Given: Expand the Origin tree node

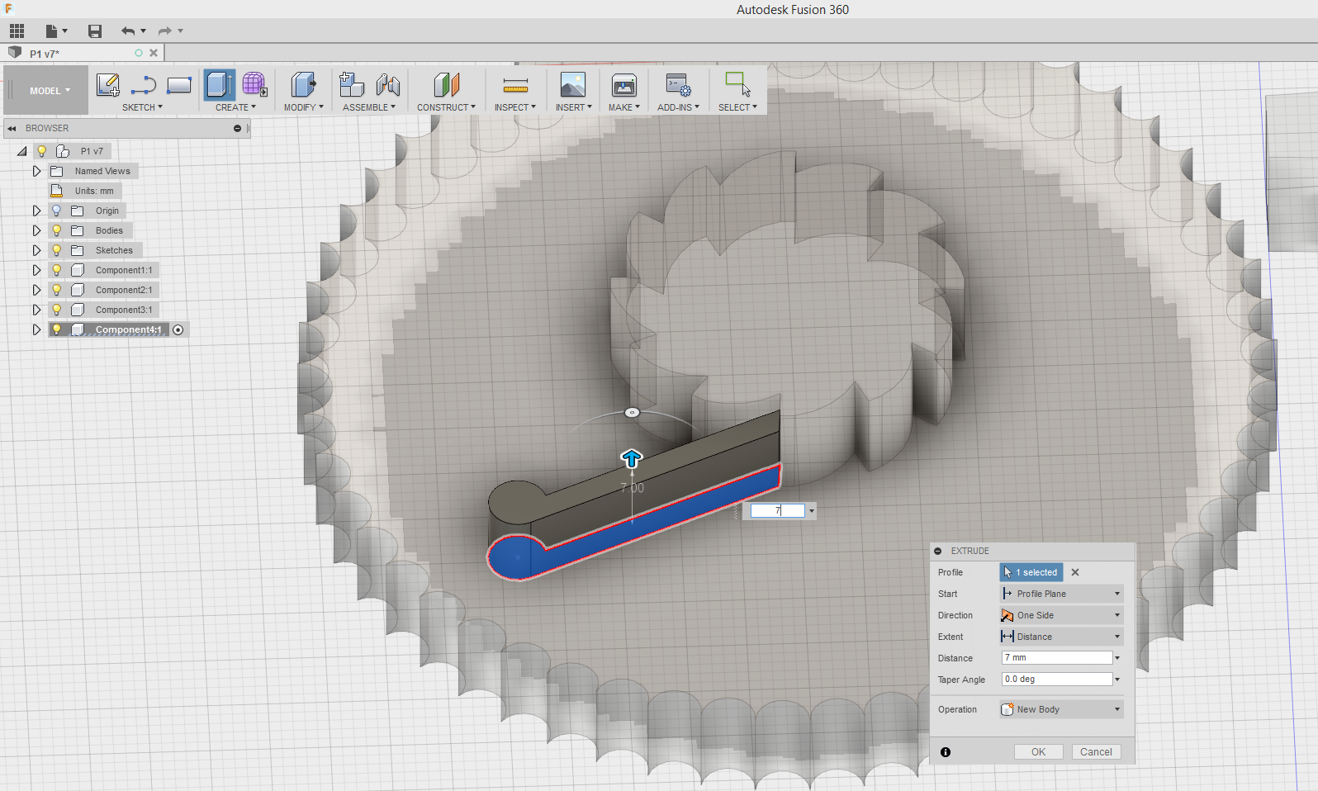Looking at the screenshot, I should click(36, 211).
